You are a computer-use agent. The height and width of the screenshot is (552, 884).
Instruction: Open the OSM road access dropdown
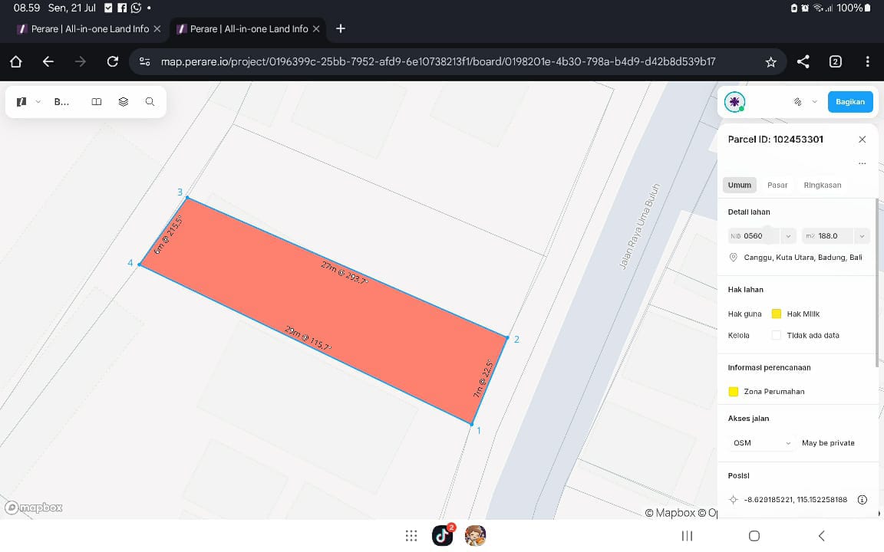tap(760, 443)
